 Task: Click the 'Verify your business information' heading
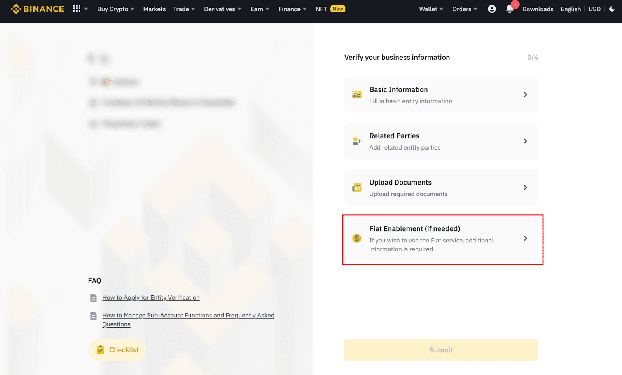(397, 58)
